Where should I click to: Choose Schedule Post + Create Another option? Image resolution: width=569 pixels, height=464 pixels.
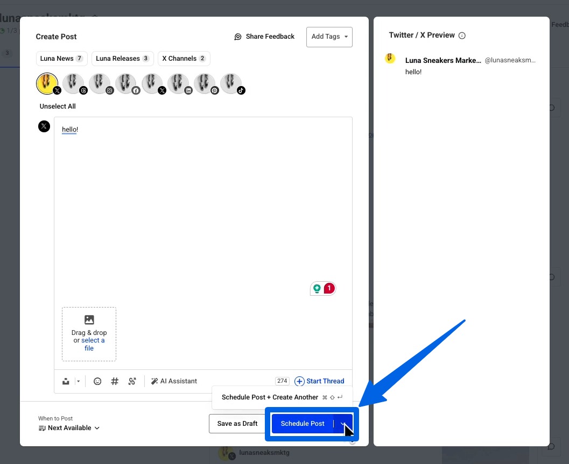pos(269,397)
